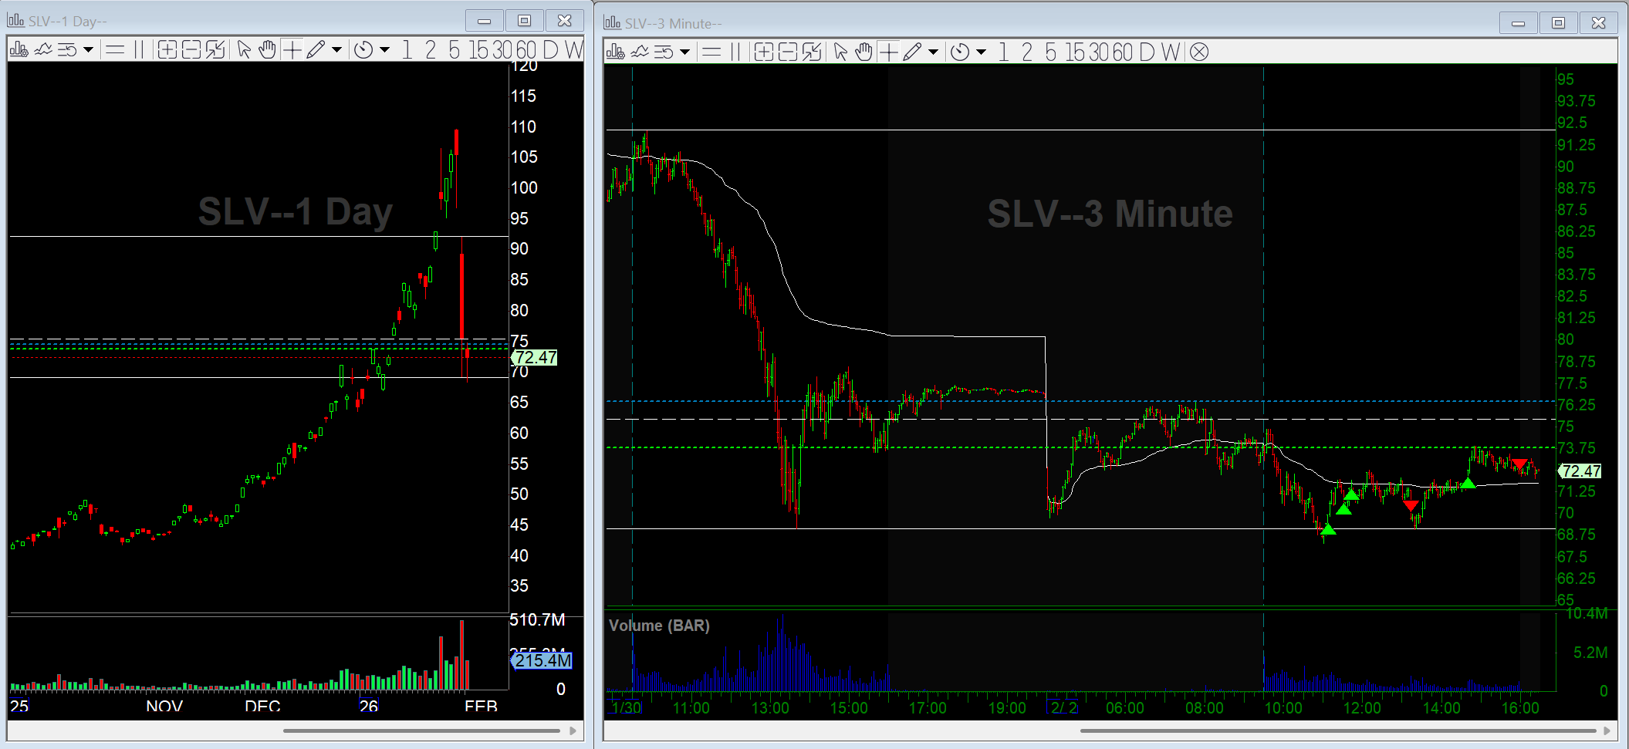Screen dimensions: 1629x749
Task: Click circled X icon in 3 Minute toolbar
Action: pos(1198,52)
